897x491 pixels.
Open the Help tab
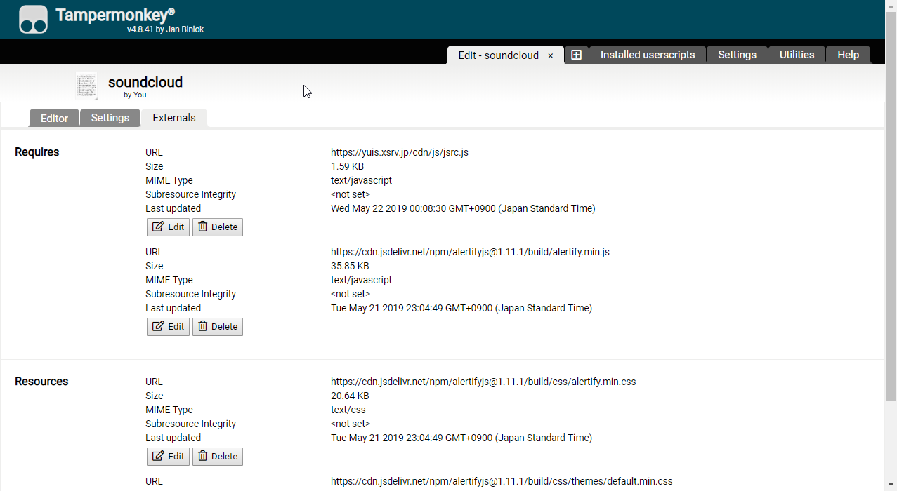pyautogui.click(x=848, y=55)
